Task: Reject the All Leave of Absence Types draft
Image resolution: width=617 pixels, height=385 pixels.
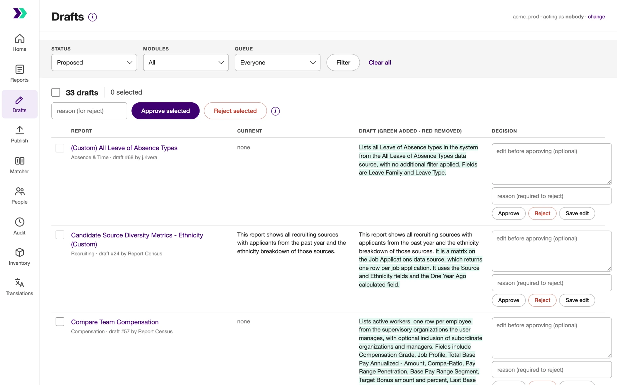Action: tap(542, 213)
